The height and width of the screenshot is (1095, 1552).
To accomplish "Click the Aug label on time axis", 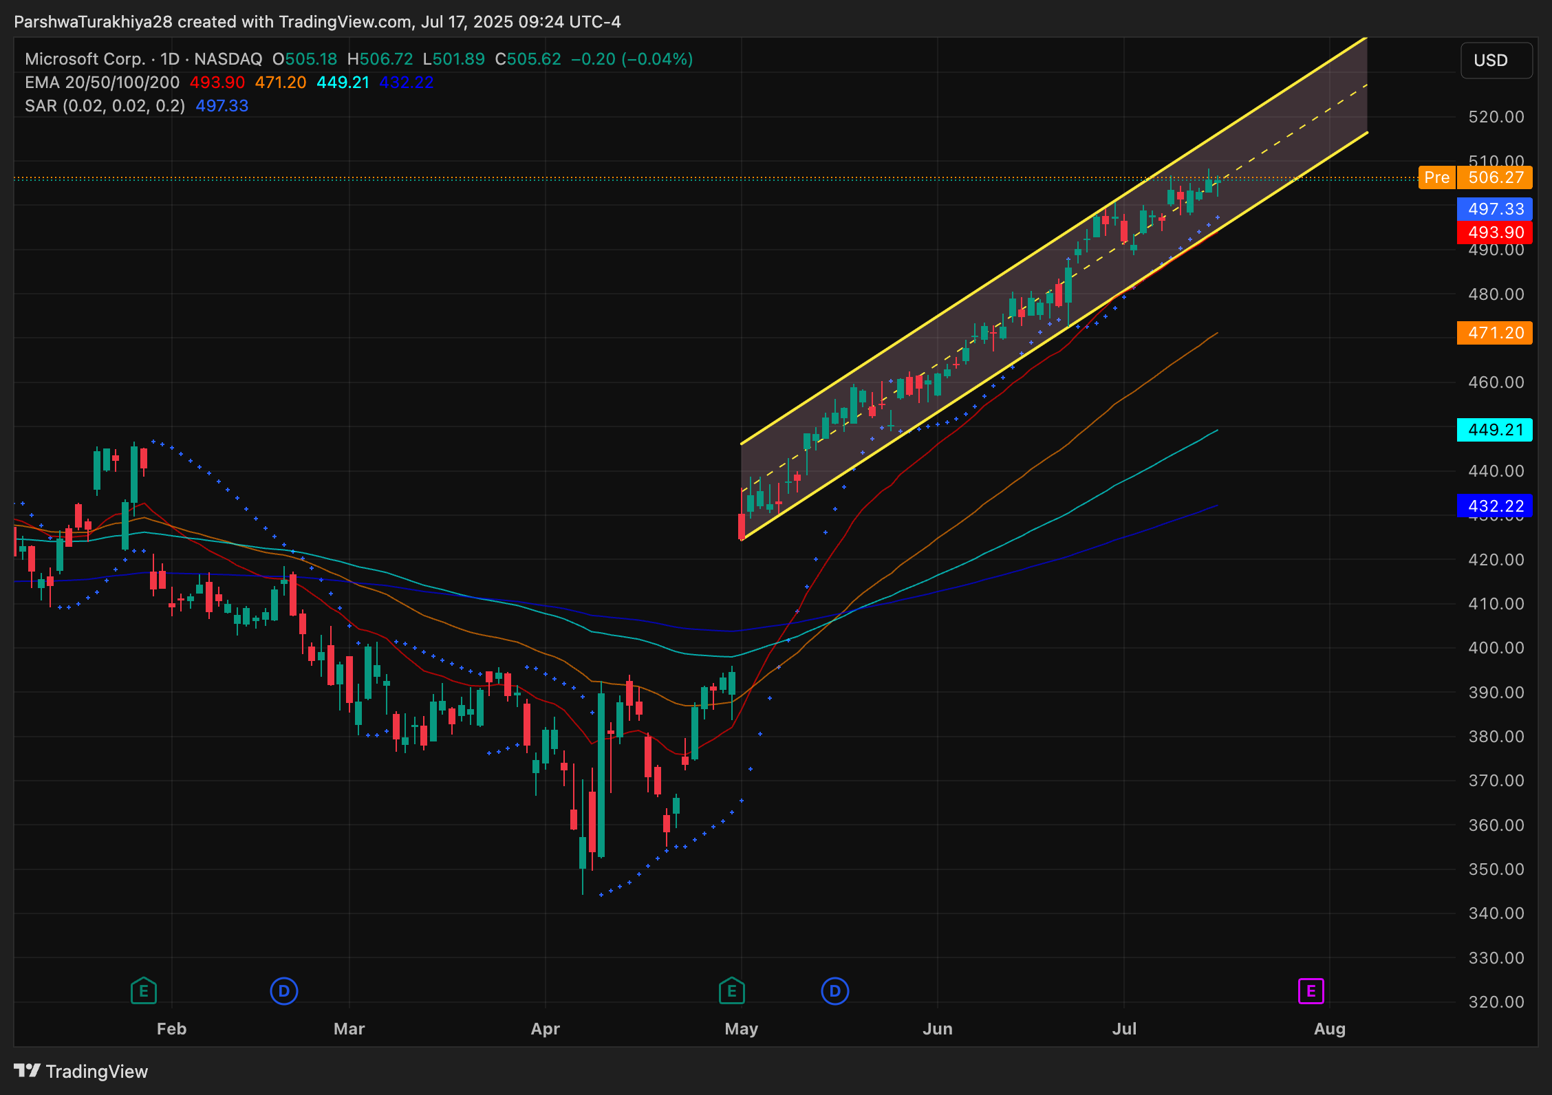I will click(x=1330, y=1029).
